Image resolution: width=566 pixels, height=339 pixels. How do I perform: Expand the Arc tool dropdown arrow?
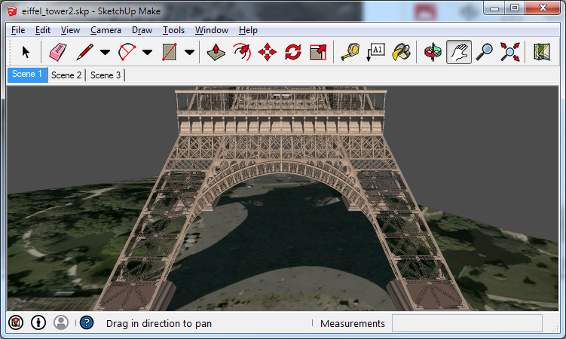tap(147, 53)
